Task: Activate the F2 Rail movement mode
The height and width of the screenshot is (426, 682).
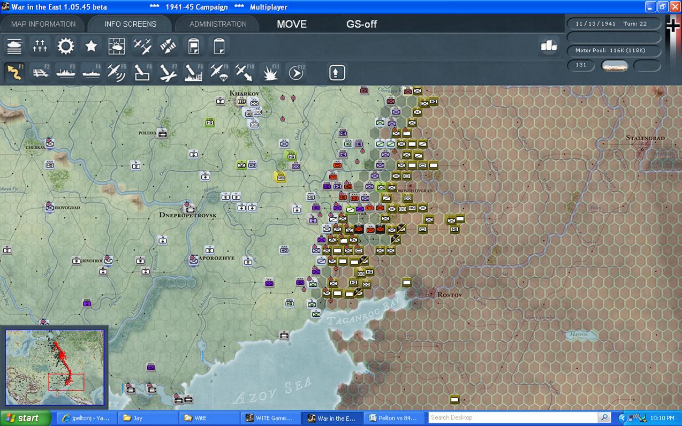Action: coord(40,72)
